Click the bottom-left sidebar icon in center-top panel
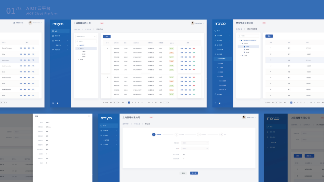Image resolution: width=324 pixels, height=182 pixels. 53,103
